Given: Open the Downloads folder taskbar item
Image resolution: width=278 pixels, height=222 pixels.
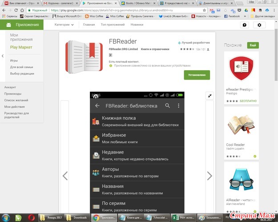Looking at the screenshot, I should click(x=77, y=218).
